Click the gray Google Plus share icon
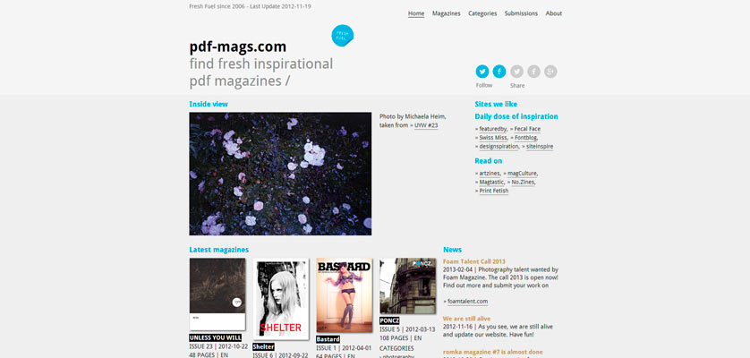This screenshot has width=750, height=358. 550,72
